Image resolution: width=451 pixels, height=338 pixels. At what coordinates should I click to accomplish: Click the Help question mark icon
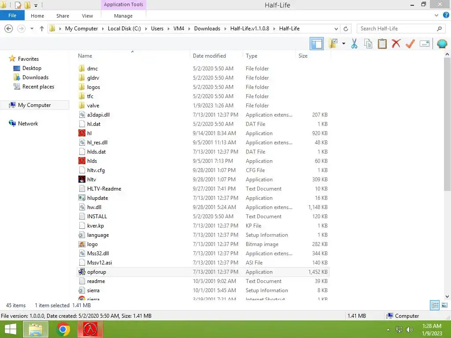tap(446, 15)
